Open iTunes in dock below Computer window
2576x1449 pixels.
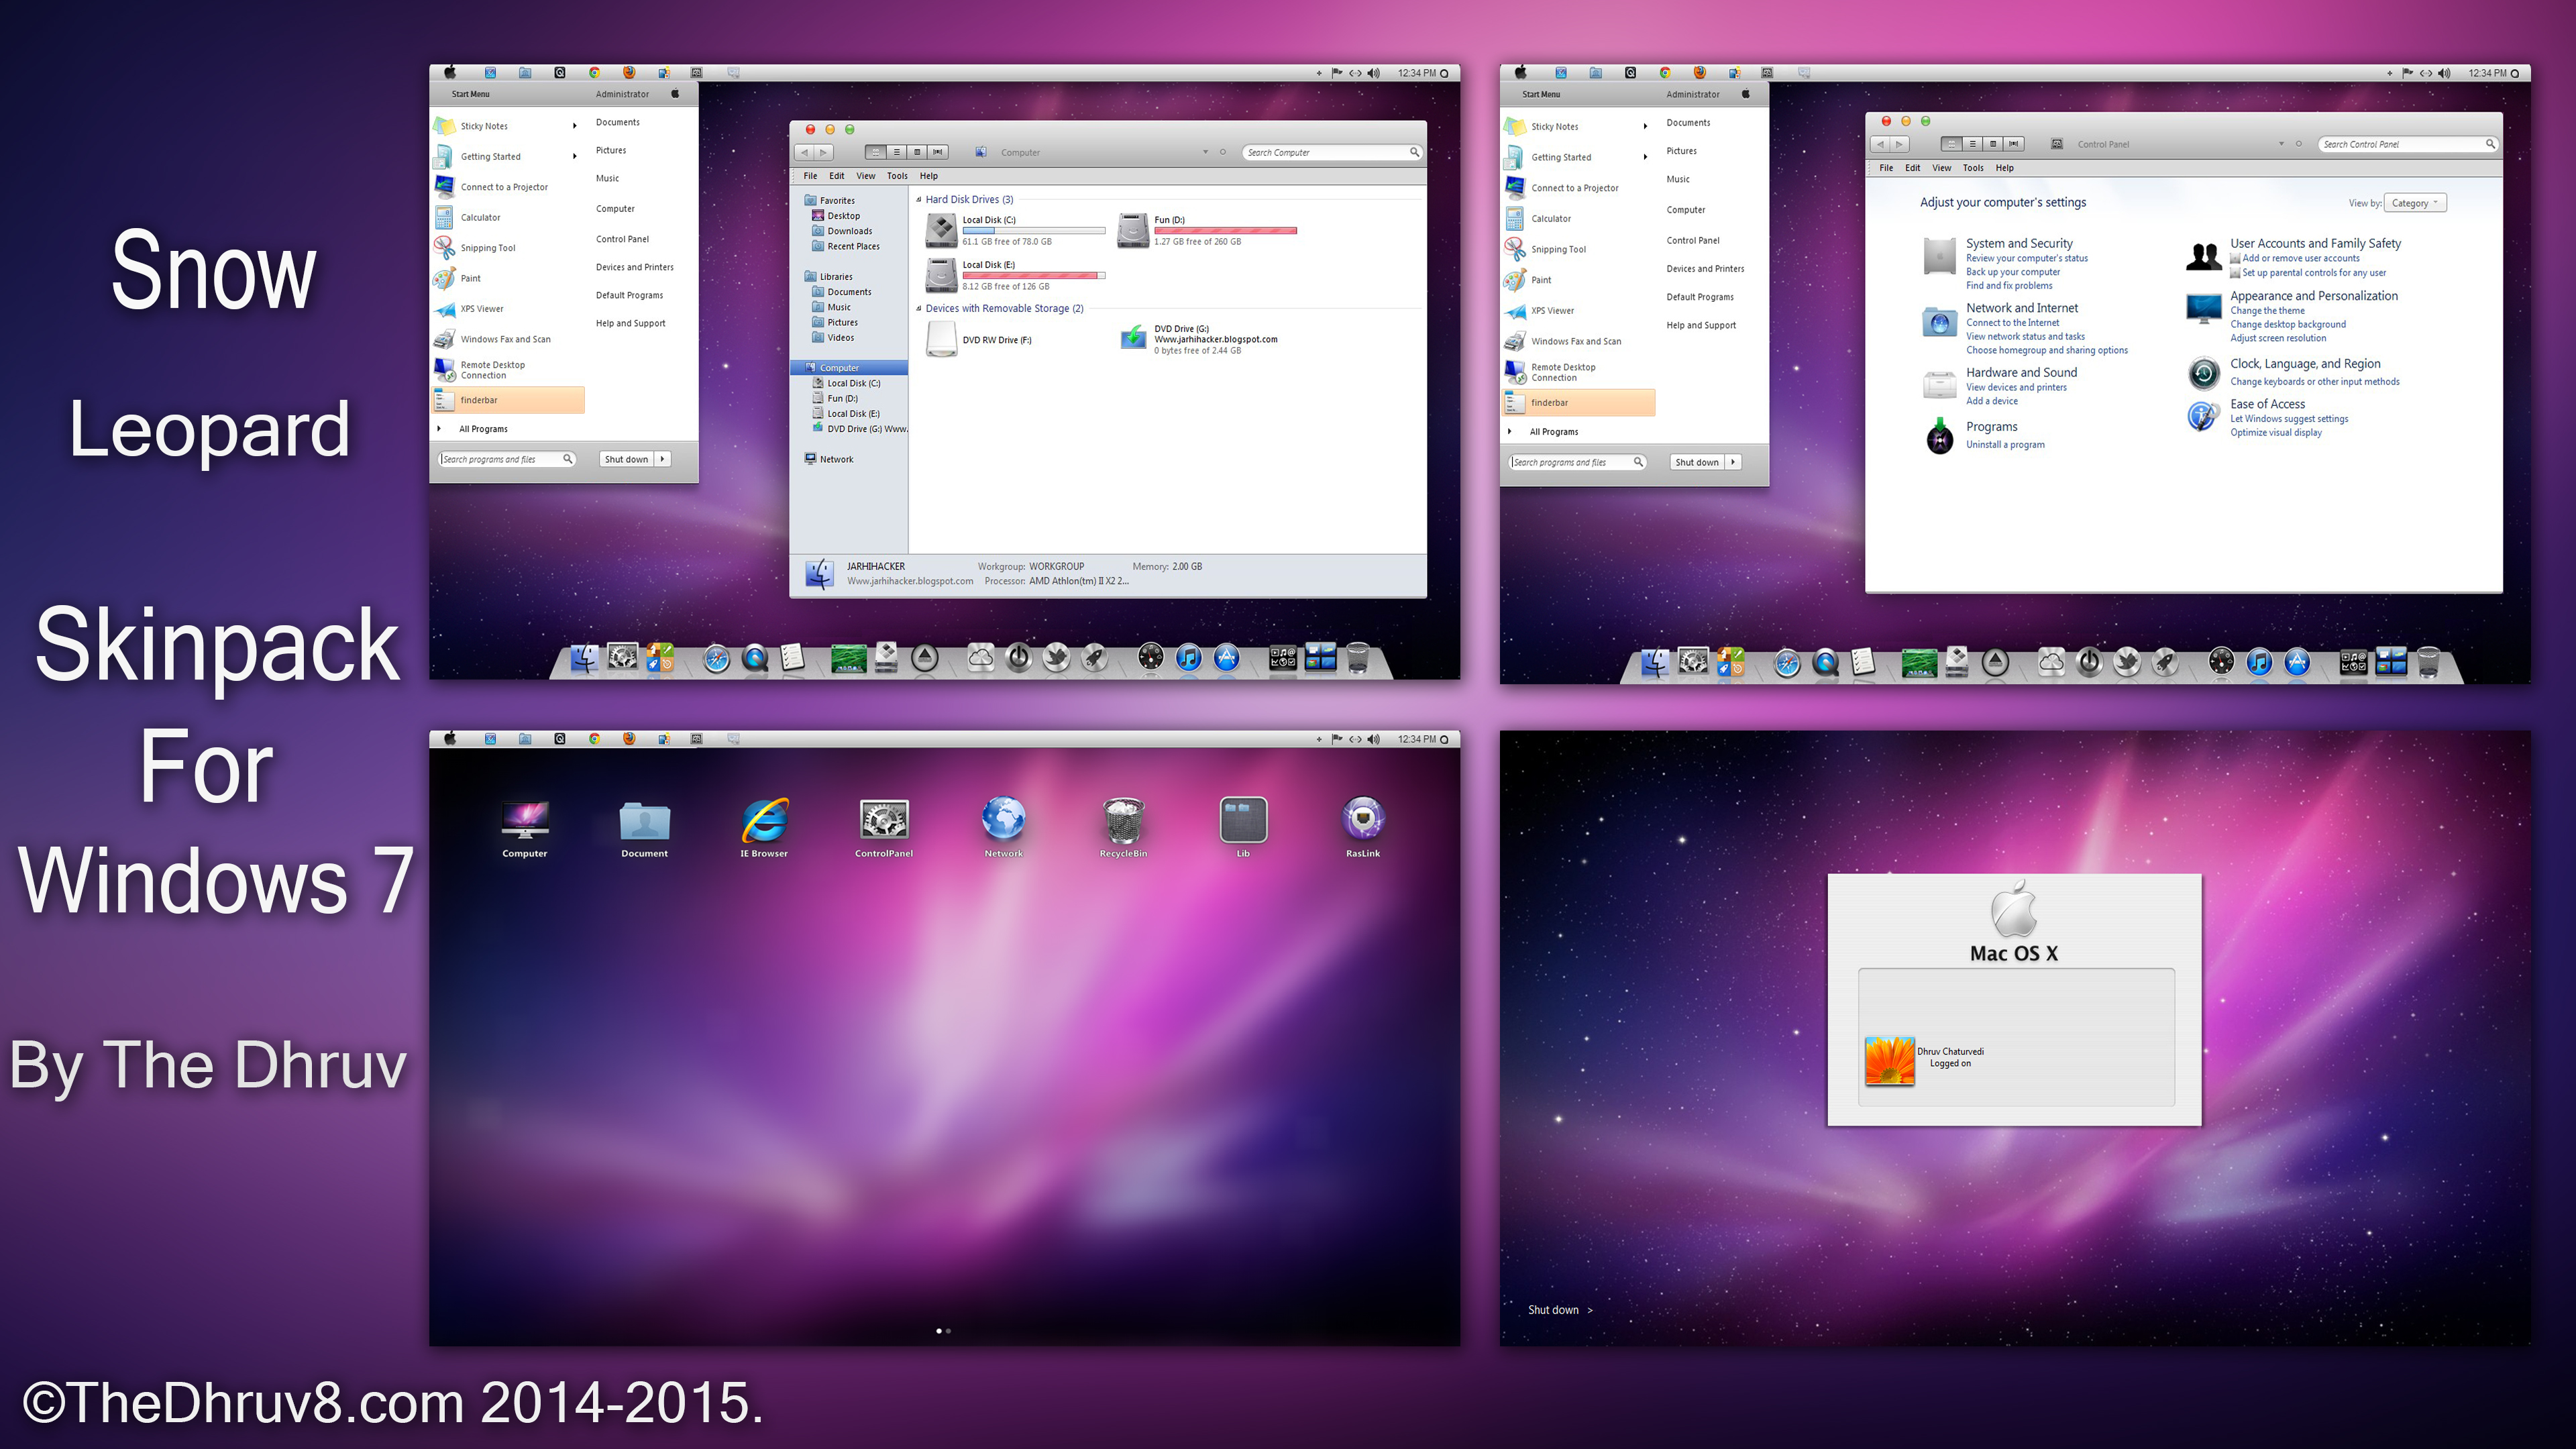tap(1188, 657)
